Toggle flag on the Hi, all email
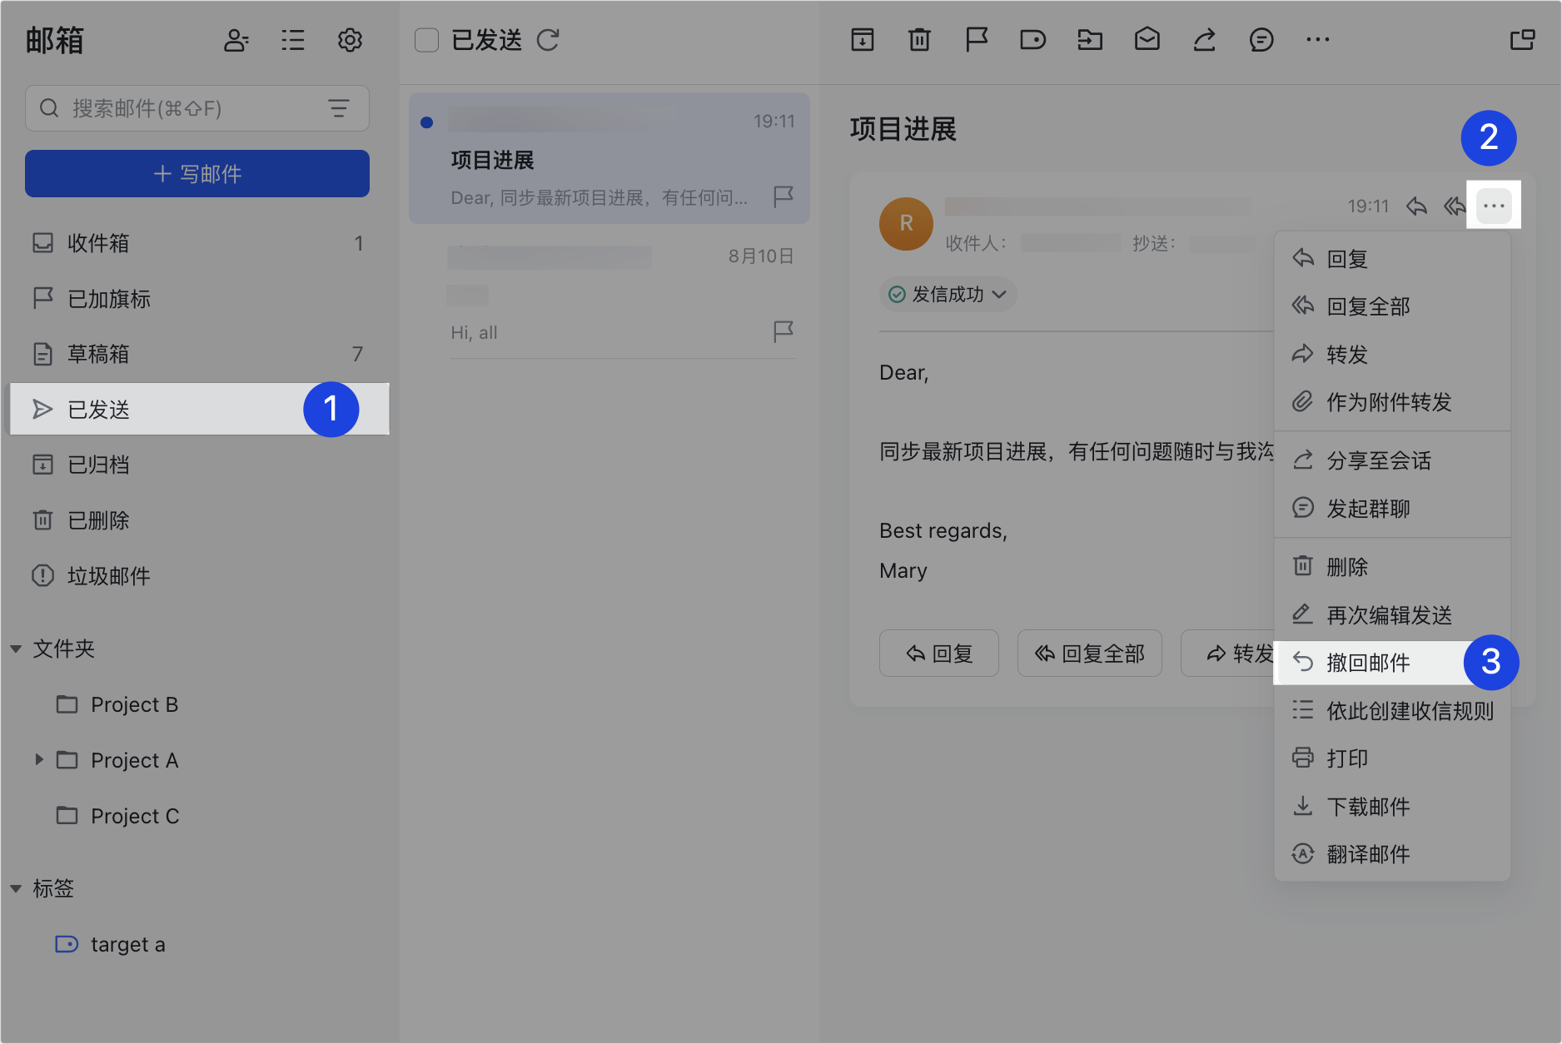 point(783,331)
